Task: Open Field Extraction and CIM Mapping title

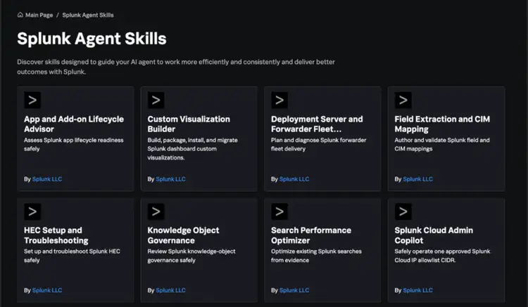Action: pyautogui.click(x=442, y=124)
